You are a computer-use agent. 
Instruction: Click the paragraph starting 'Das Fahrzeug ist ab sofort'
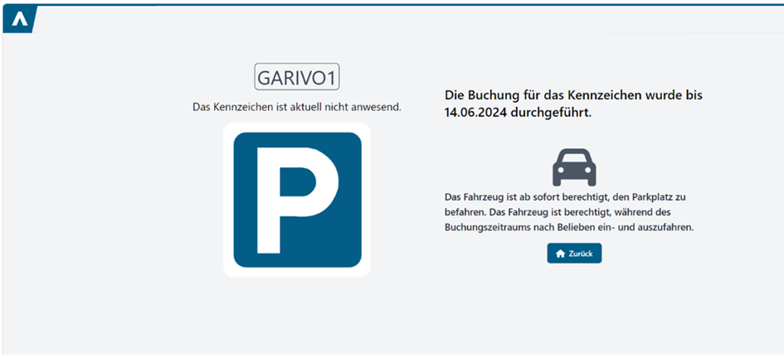pyautogui.click(x=570, y=212)
